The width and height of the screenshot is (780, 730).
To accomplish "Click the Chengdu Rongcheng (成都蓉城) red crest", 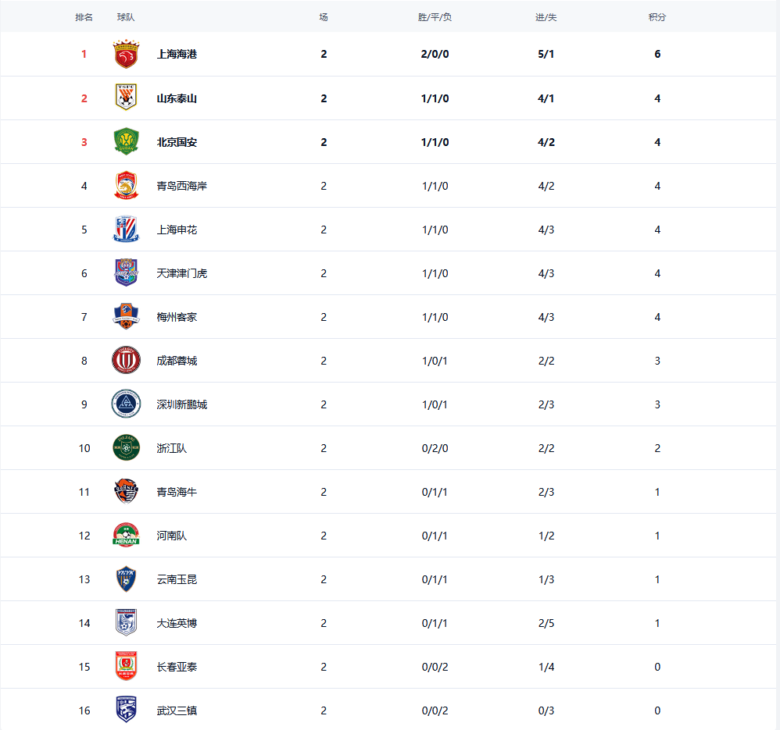I will [x=126, y=361].
